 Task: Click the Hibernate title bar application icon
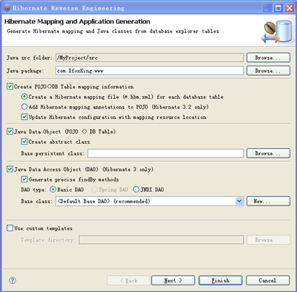(7, 8)
